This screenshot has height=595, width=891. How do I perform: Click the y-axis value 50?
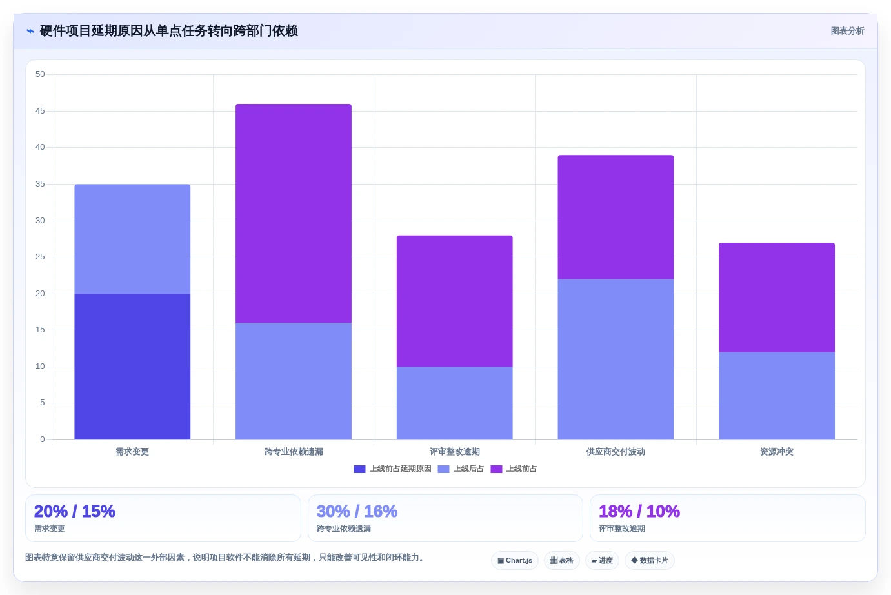pyautogui.click(x=40, y=74)
